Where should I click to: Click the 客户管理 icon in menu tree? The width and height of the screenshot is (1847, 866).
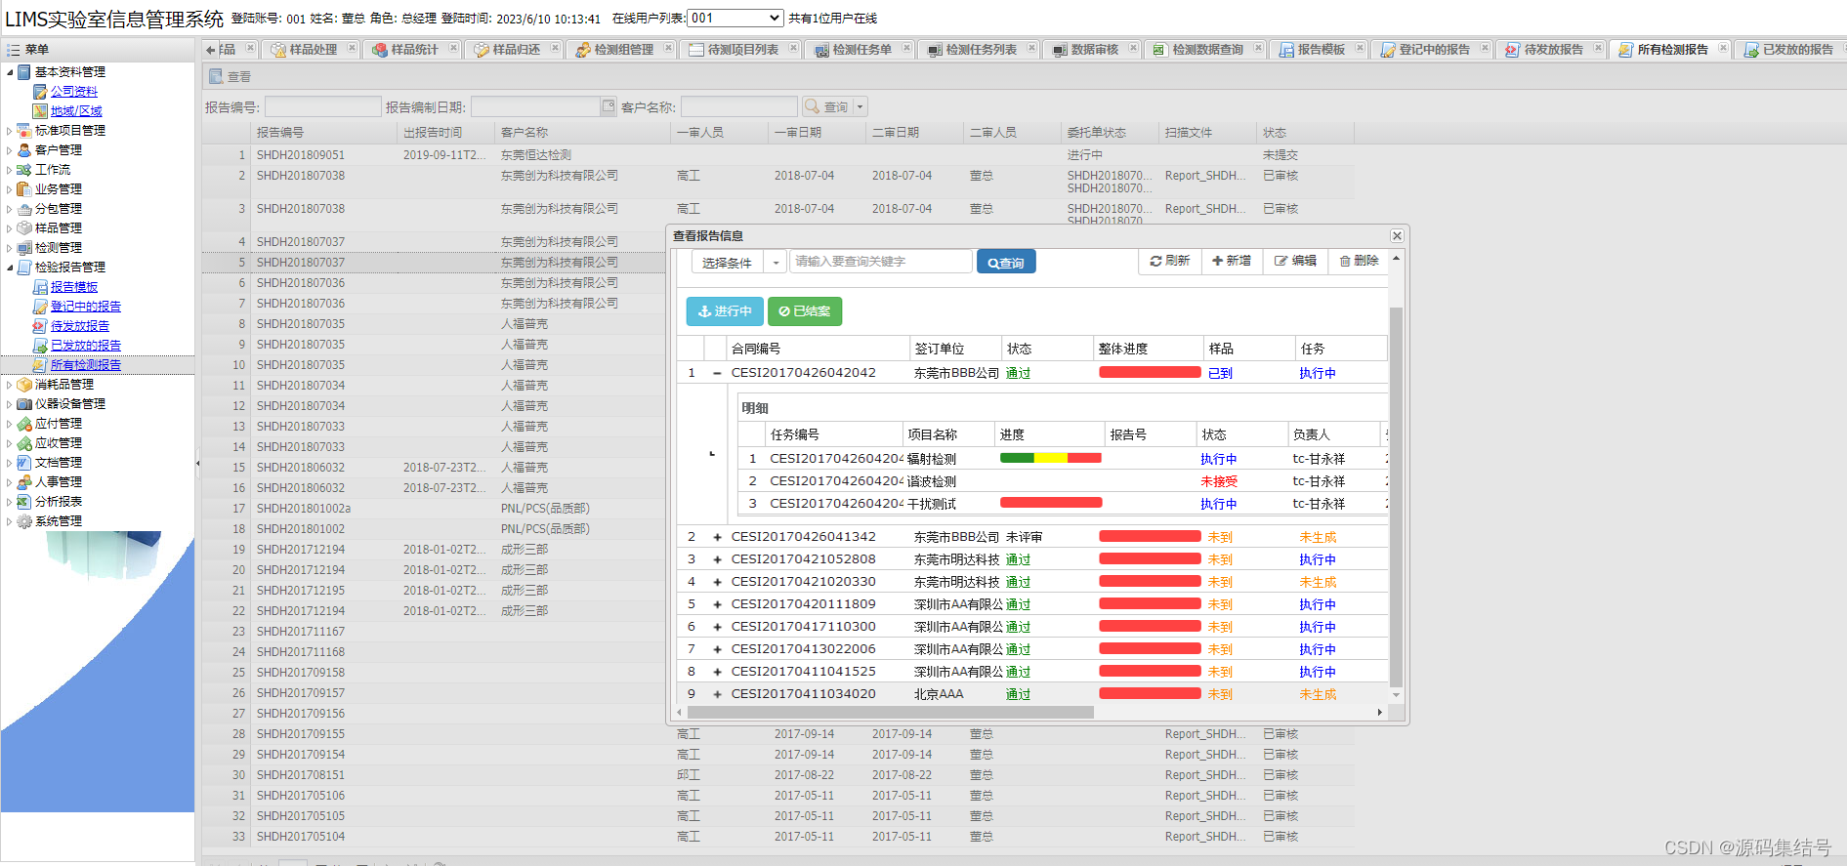(x=24, y=150)
